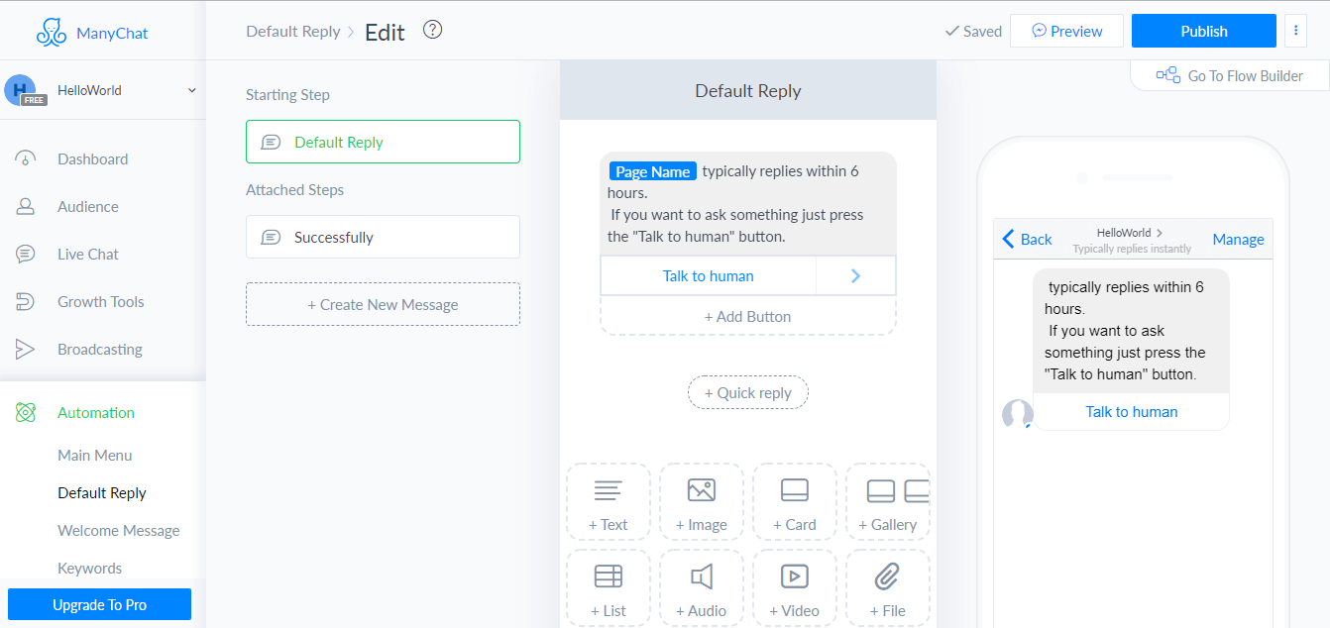The image size is (1330, 628).
Task: Add a File attachment block
Action: tap(887, 588)
